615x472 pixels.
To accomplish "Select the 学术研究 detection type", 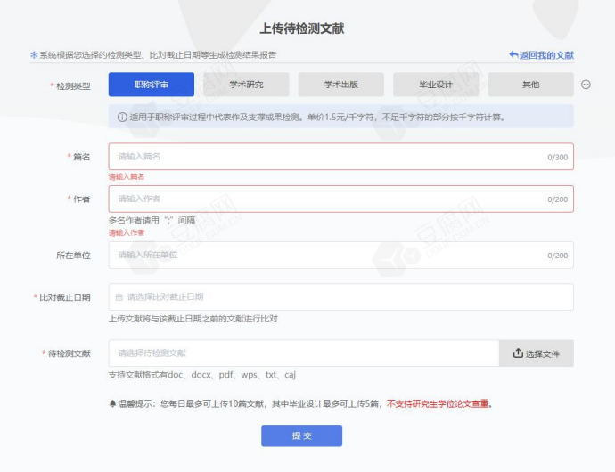I will pos(246,85).
